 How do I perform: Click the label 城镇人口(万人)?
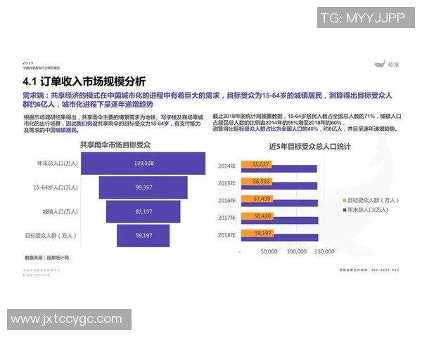[60, 212]
